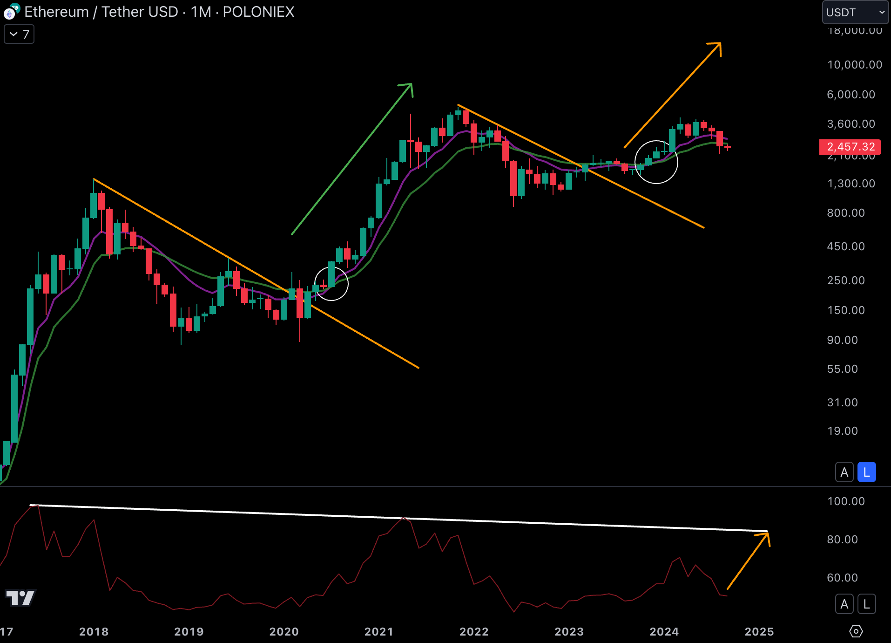Screen dimensions: 891x643
Task: Open chart settings via the gear icon
Action: [856, 631]
